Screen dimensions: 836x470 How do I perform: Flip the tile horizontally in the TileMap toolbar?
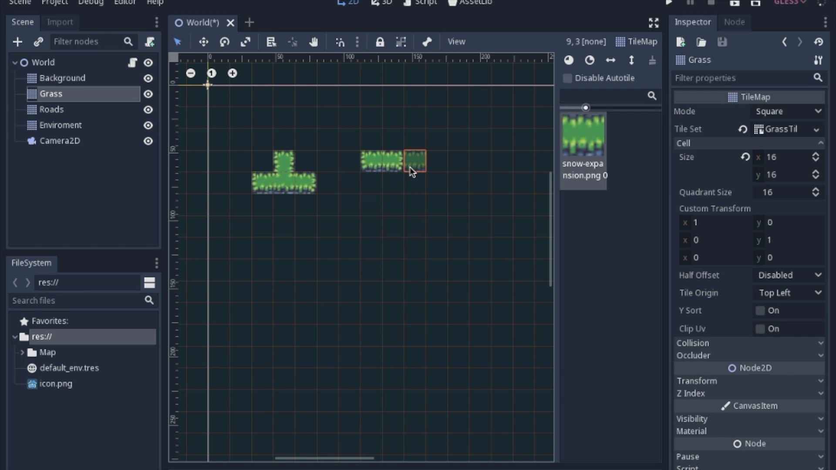(611, 60)
